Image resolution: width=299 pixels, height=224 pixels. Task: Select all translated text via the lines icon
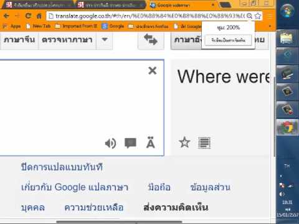pos(204,143)
